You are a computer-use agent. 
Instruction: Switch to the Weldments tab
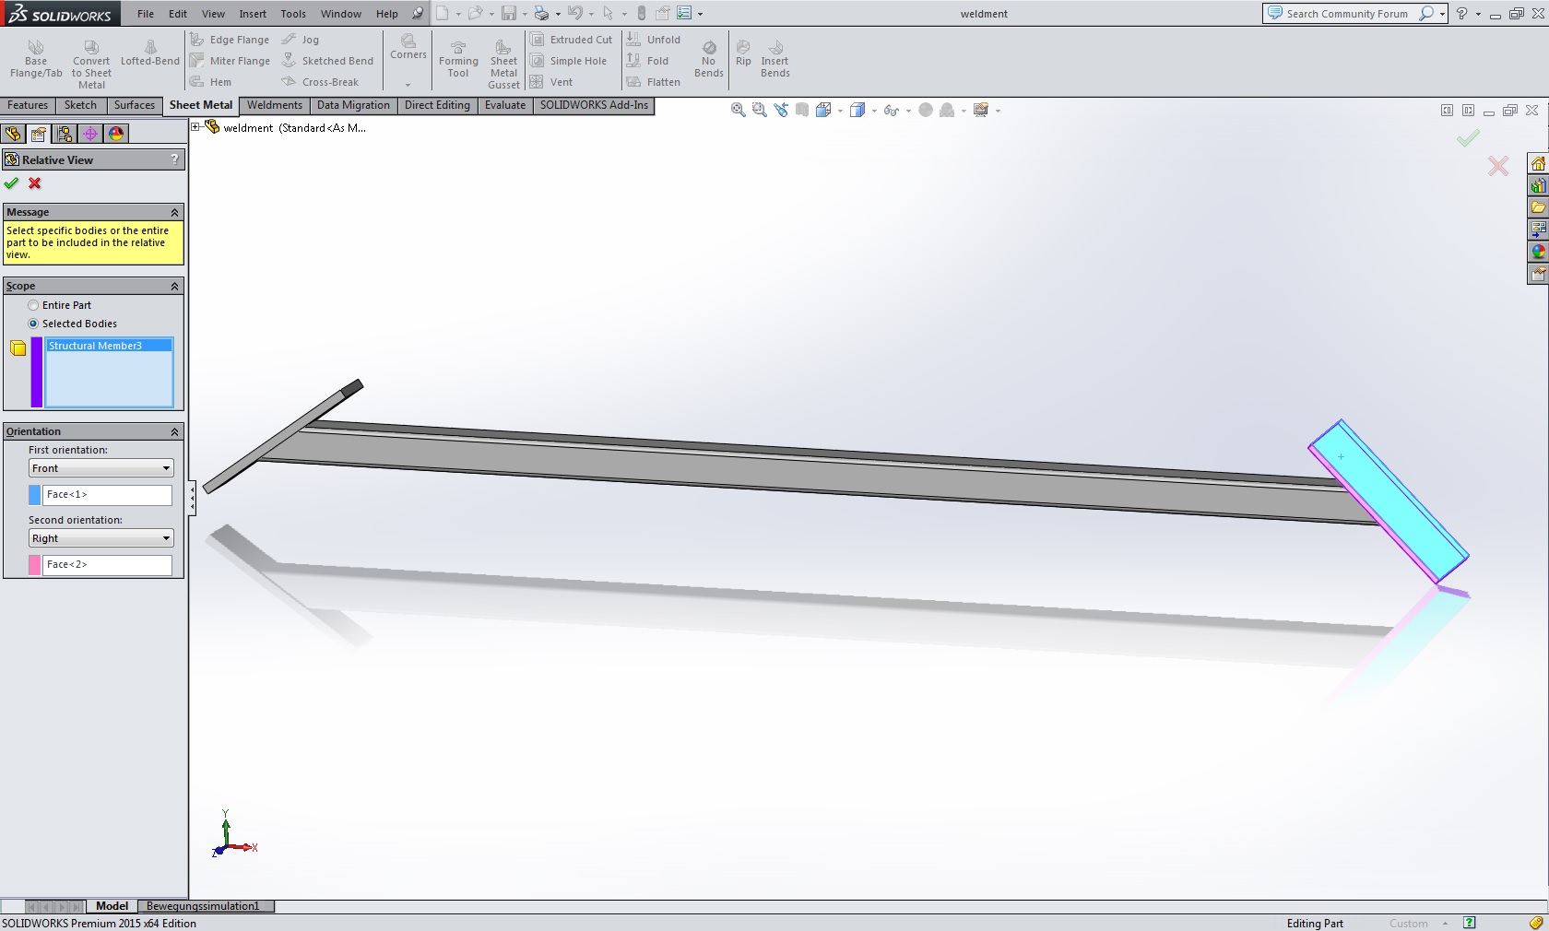(x=274, y=105)
